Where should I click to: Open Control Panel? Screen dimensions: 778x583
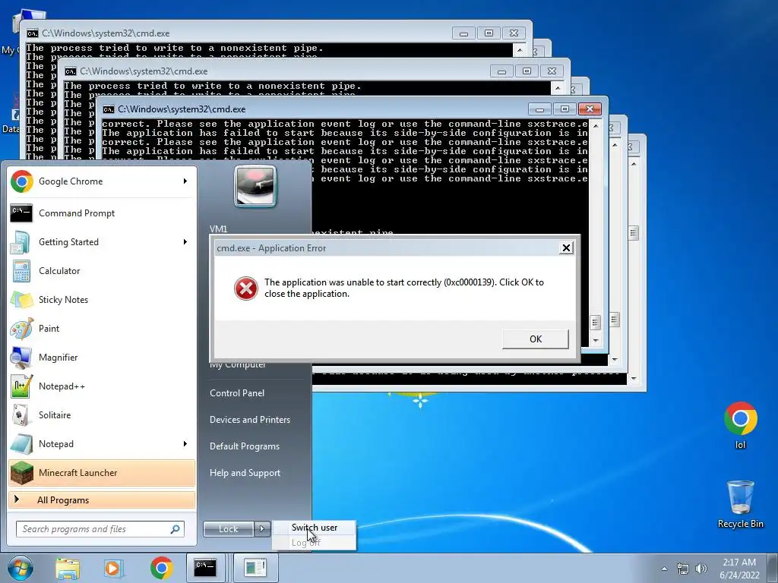click(x=237, y=392)
